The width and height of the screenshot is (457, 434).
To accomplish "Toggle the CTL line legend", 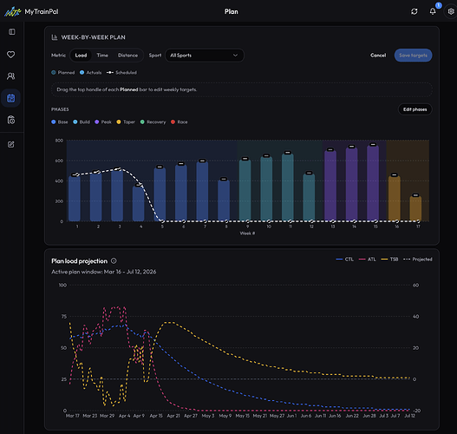I will pos(345,260).
